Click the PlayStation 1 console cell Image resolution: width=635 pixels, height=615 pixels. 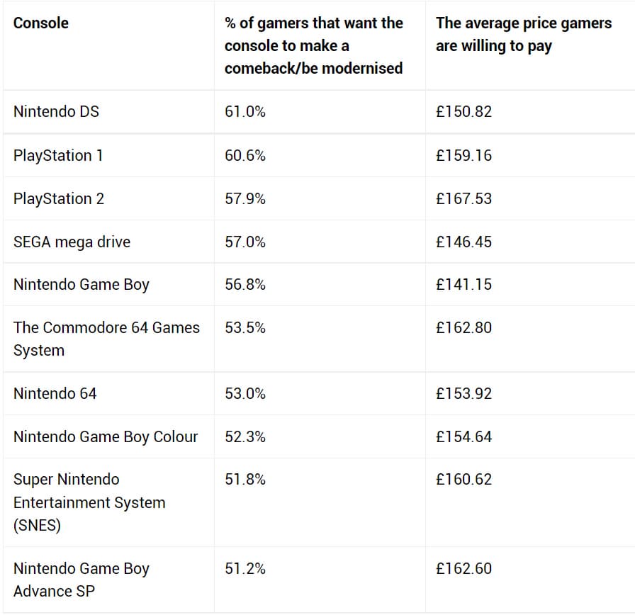pos(58,155)
